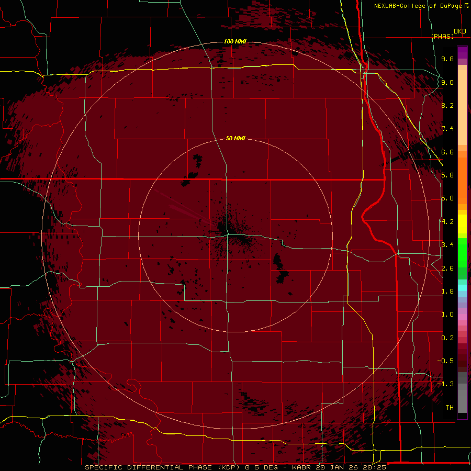Click the 0.2 legend value
Image resolution: width=471 pixels, height=471 pixels.
pyautogui.click(x=447, y=338)
